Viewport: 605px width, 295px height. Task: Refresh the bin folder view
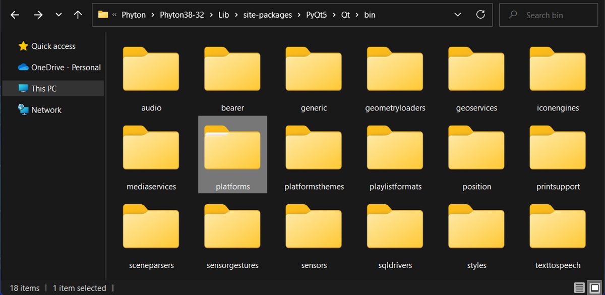click(480, 15)
